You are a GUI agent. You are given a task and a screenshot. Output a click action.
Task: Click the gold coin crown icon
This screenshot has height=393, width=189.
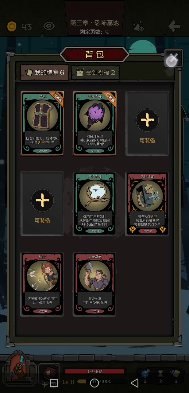pos(12,27)
